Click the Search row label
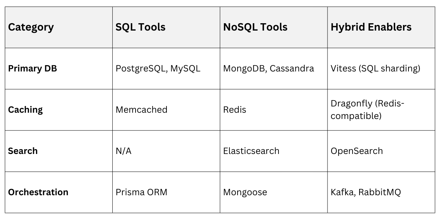 click(x=23, y=151)
